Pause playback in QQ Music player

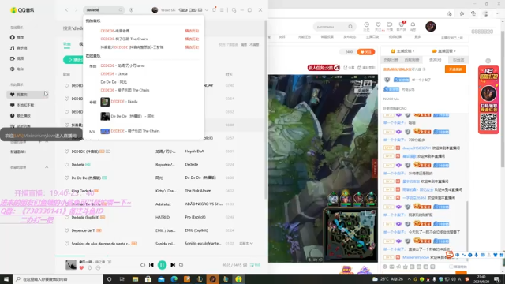[x=162, y=265]
